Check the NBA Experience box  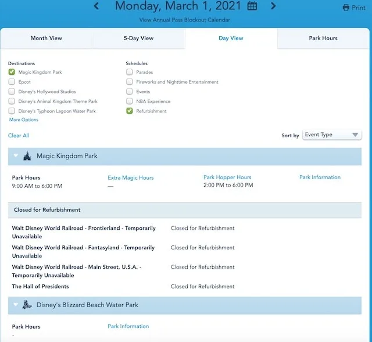(129, 101)
